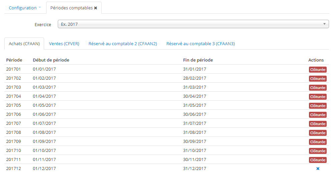Select period cell 201709
This screenshot has height=174, width=331.
point(13,142)
